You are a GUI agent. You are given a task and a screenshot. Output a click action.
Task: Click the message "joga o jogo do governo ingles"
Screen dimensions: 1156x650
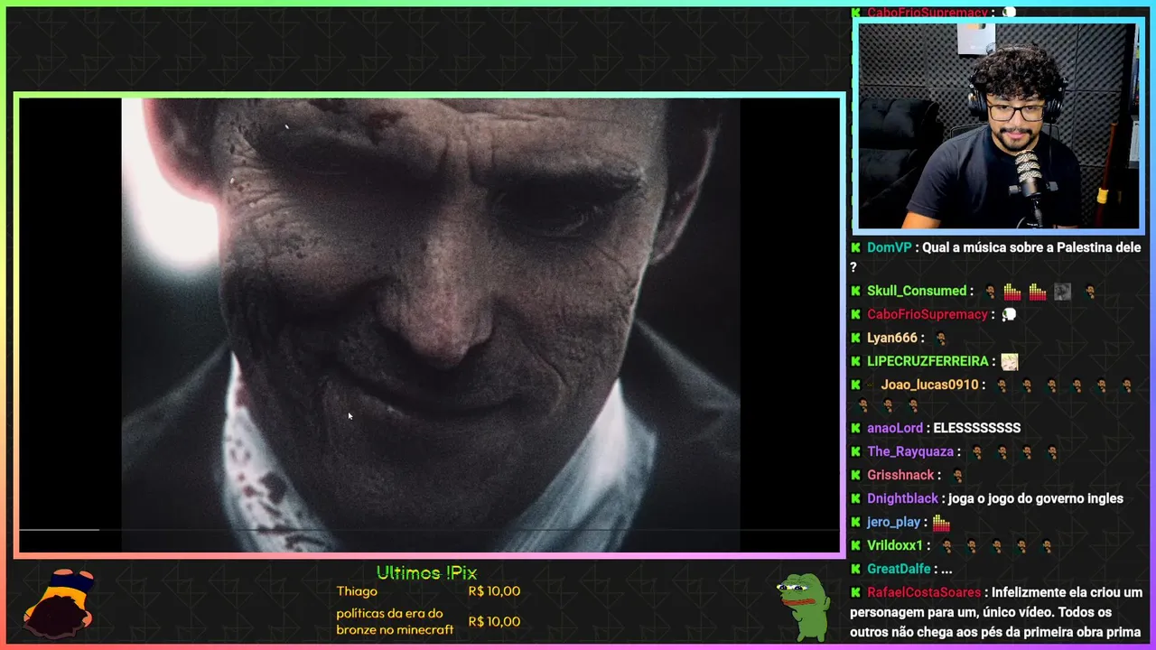(1036, 498)
